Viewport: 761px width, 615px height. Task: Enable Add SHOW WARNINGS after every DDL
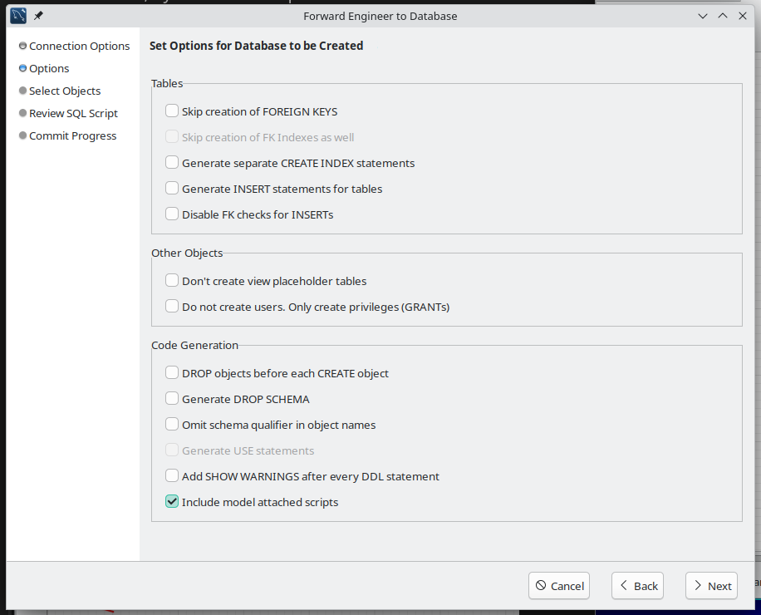click(x=172, y=476)
